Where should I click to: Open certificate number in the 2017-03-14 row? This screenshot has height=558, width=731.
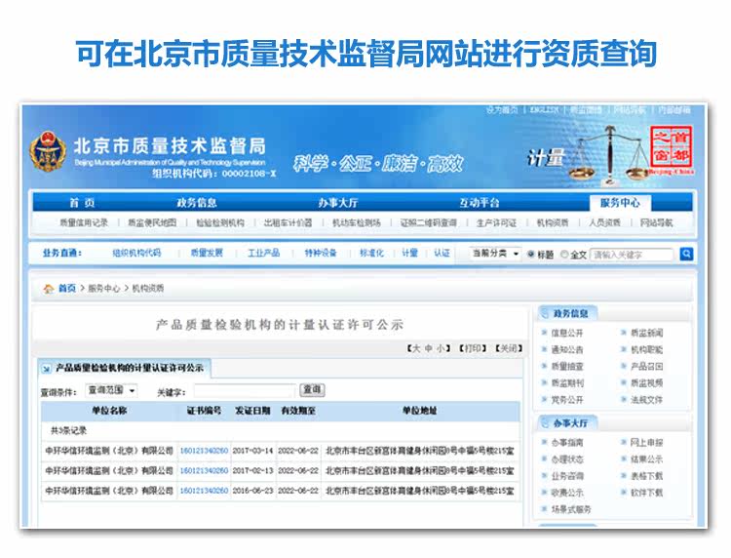204,451
